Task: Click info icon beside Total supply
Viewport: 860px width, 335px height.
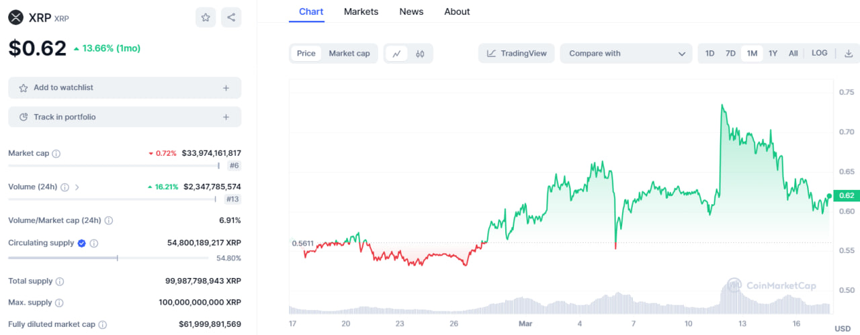Action: click(60, 281)
